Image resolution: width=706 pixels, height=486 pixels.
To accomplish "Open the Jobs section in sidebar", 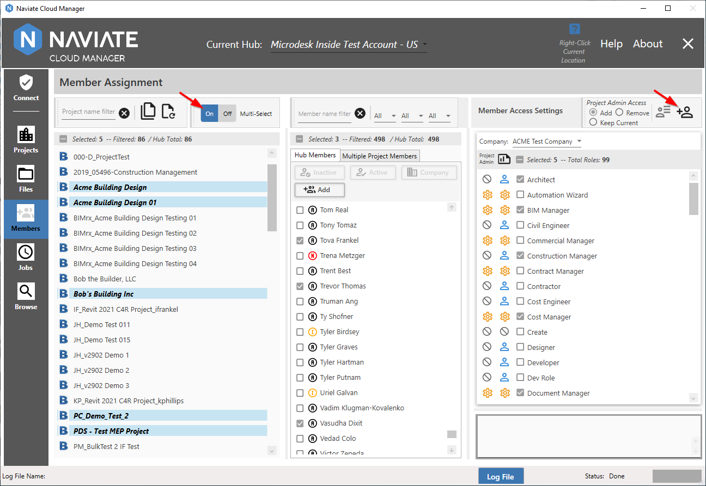I will [x=26, y=257].
